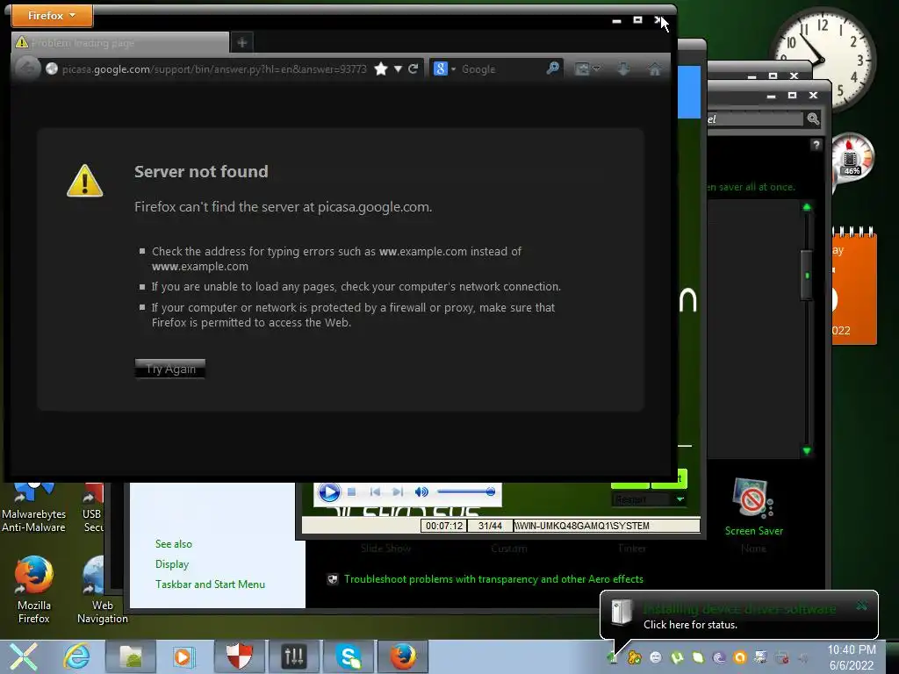
Task: Open the media player taskbar icon
Action: tap(183, 656)
